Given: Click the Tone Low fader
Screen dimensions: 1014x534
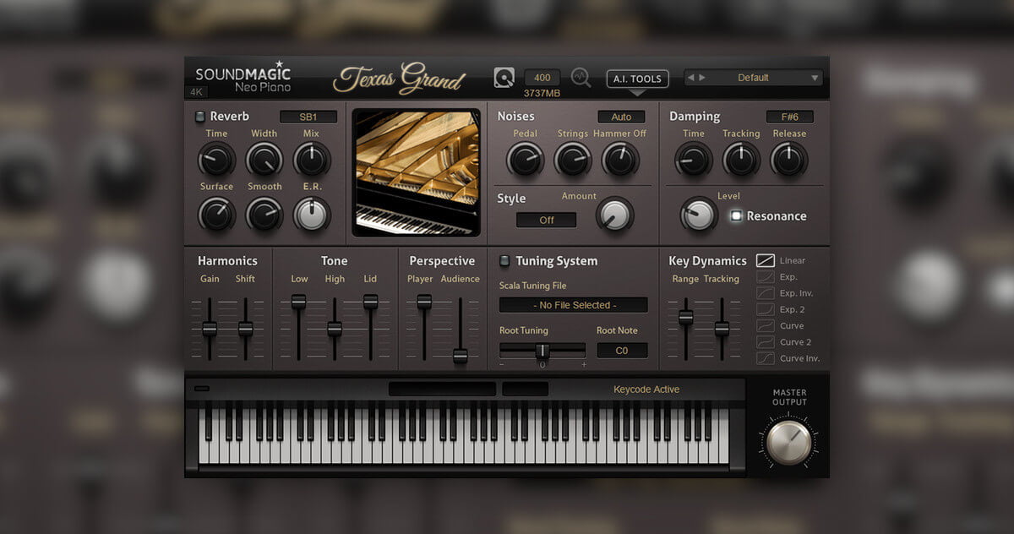Looking at the screenshot, I should coord(298,302).
